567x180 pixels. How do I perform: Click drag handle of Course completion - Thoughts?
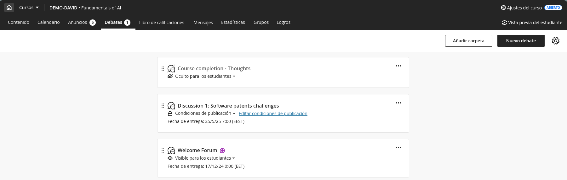(x=163, y=69)
